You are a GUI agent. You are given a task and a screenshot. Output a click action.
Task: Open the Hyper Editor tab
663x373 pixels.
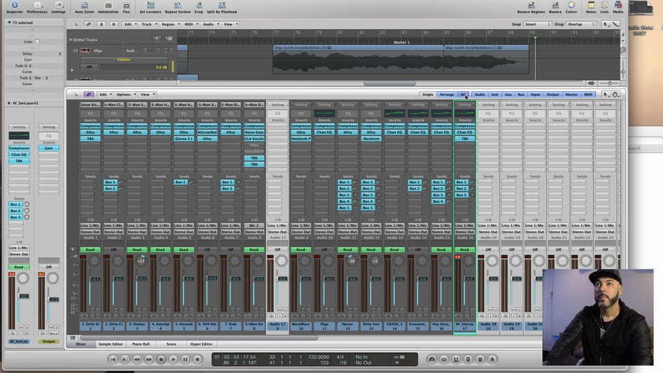(x=201, y=344)
